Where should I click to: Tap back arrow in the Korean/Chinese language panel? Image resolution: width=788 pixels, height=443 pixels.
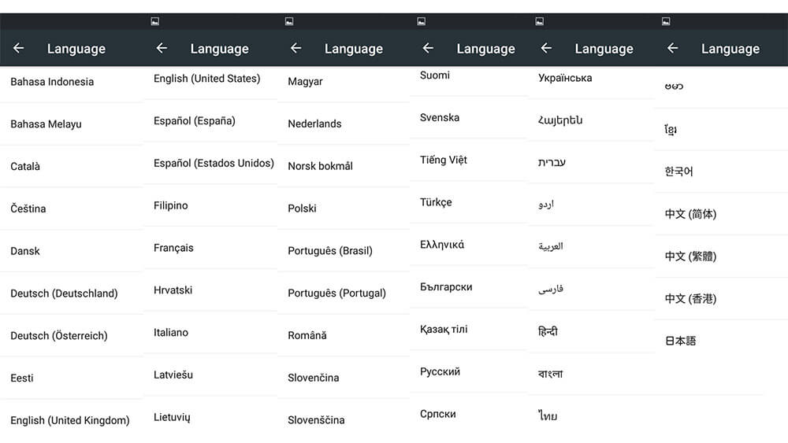[x=672, y=48]
